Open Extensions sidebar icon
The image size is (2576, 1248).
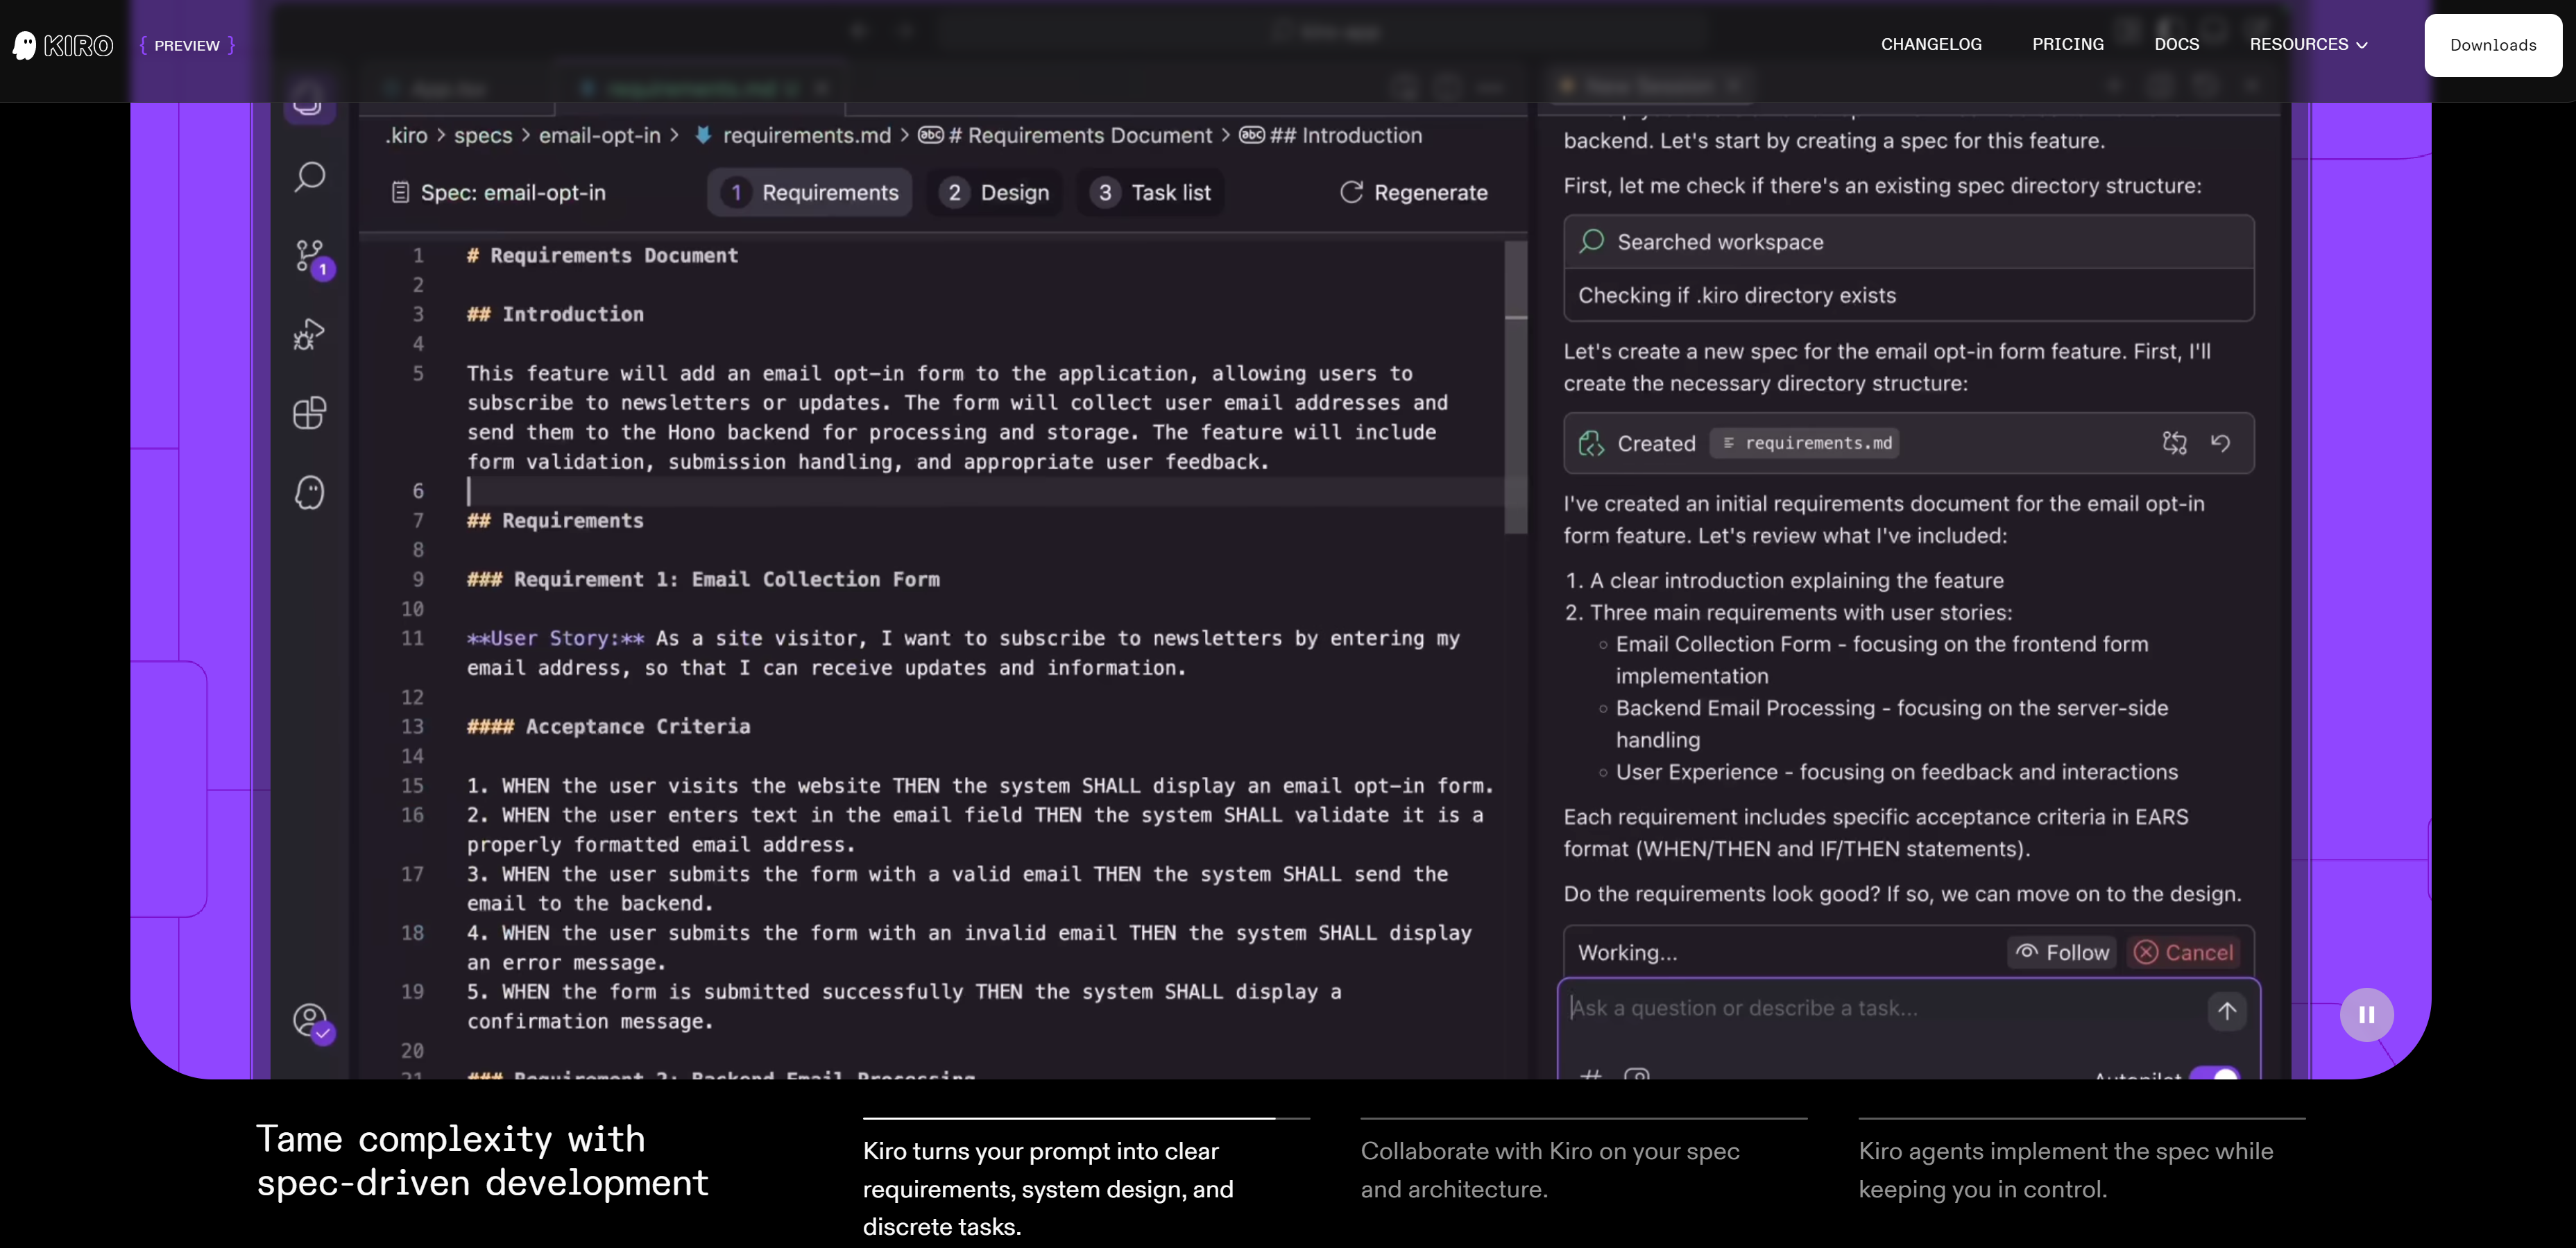click(x=310, y=413)
